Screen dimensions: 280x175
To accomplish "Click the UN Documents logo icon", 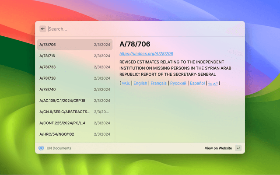I will [41, 148].
